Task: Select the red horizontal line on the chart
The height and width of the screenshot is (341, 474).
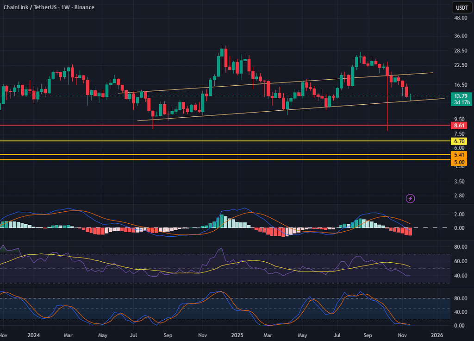Action: point(231,125)
